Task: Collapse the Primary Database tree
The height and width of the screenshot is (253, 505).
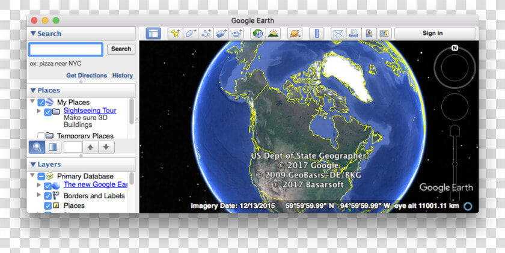Action: click(32, 175)
